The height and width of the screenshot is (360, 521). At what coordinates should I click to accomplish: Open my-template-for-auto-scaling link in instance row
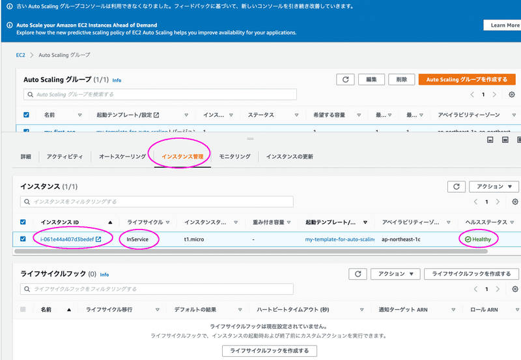[339, 239]
